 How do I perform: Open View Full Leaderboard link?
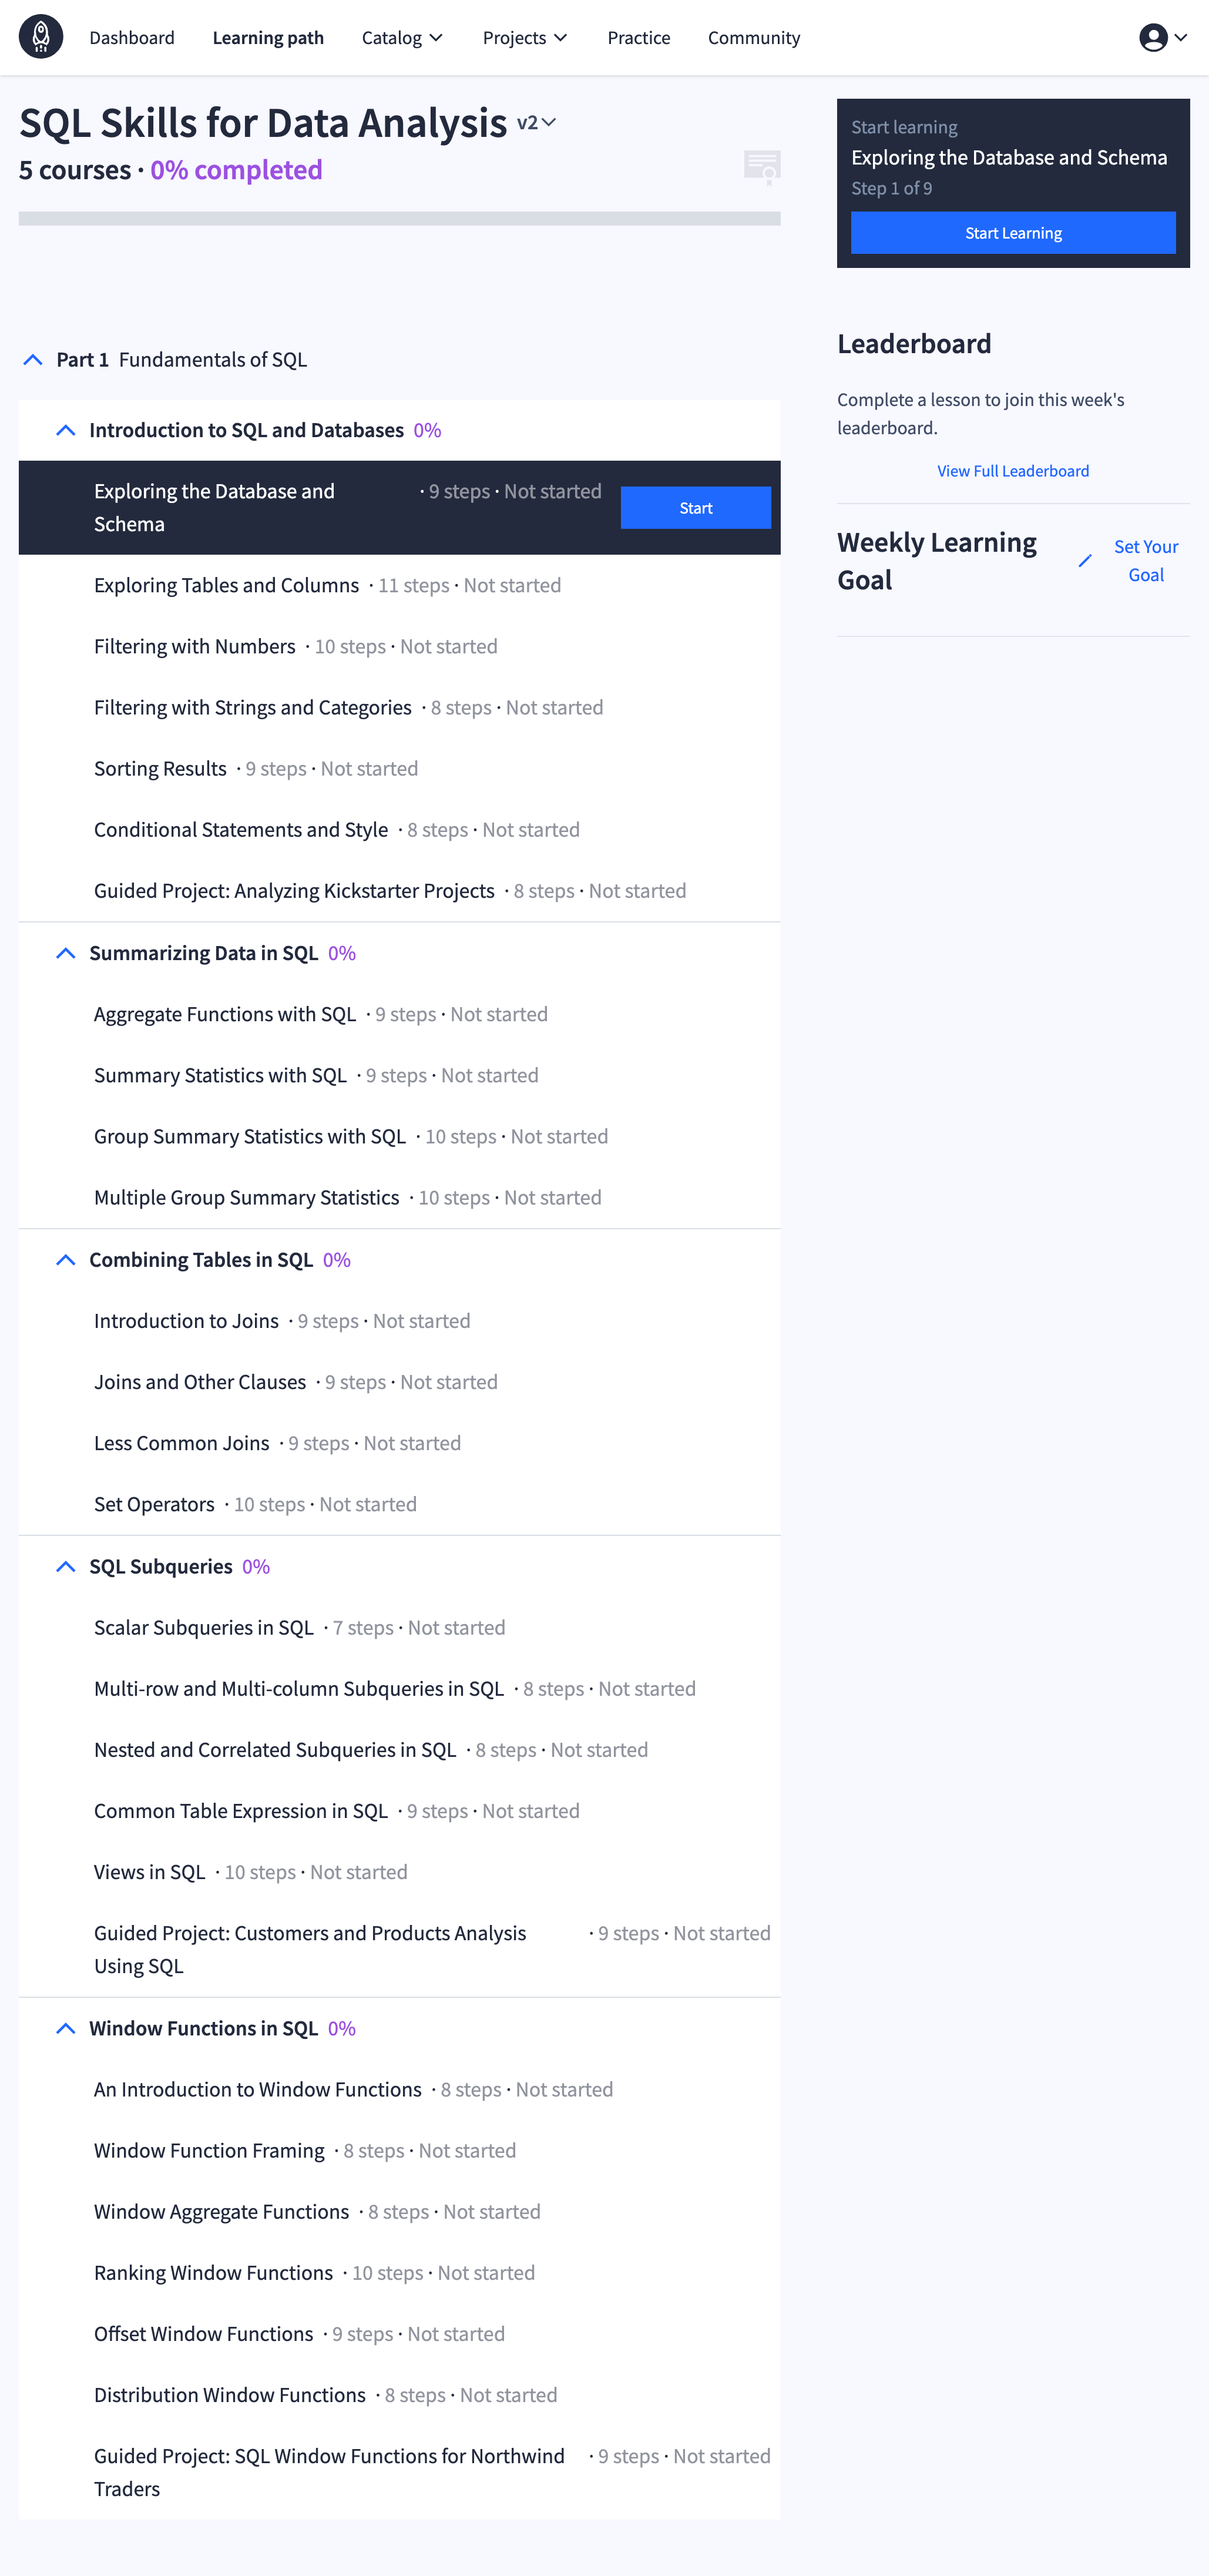[1013, 471]
